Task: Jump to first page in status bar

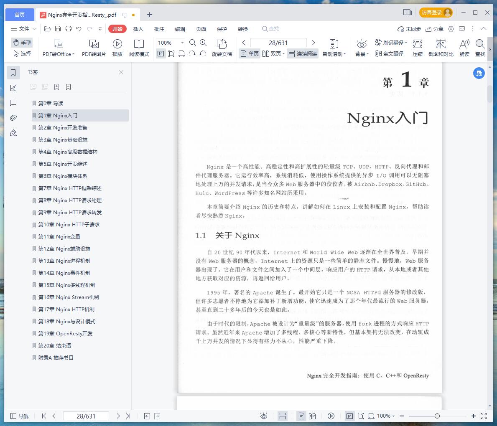Action: [x=44, y=416]
